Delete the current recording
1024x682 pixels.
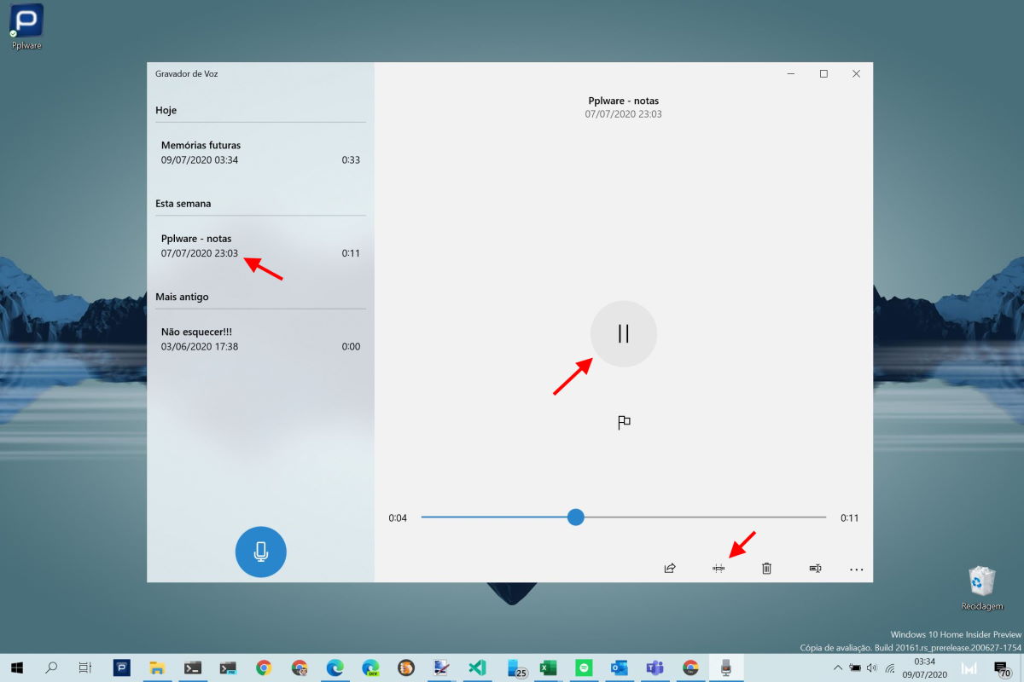click(x=766, y=569)
